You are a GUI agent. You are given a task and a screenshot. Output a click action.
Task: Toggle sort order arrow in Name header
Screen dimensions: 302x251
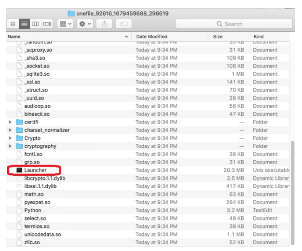(126, 37)
